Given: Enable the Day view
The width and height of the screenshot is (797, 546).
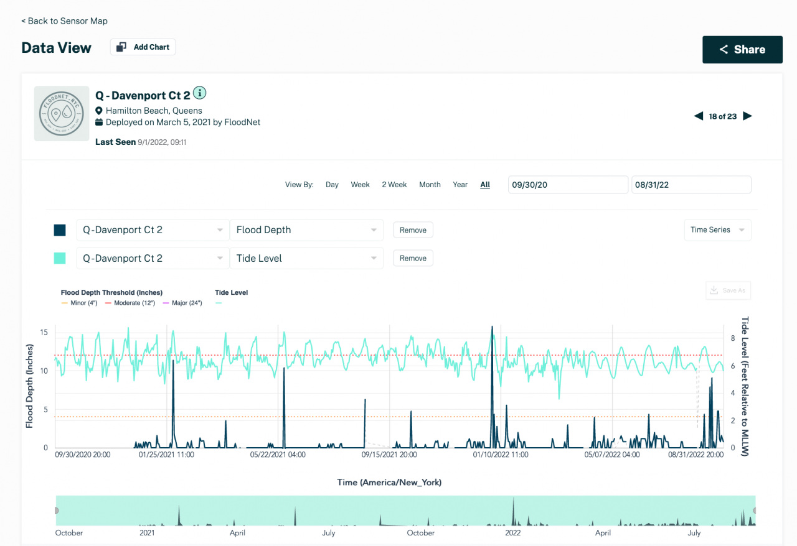Looking at the screenshot, I should point(332,184).
